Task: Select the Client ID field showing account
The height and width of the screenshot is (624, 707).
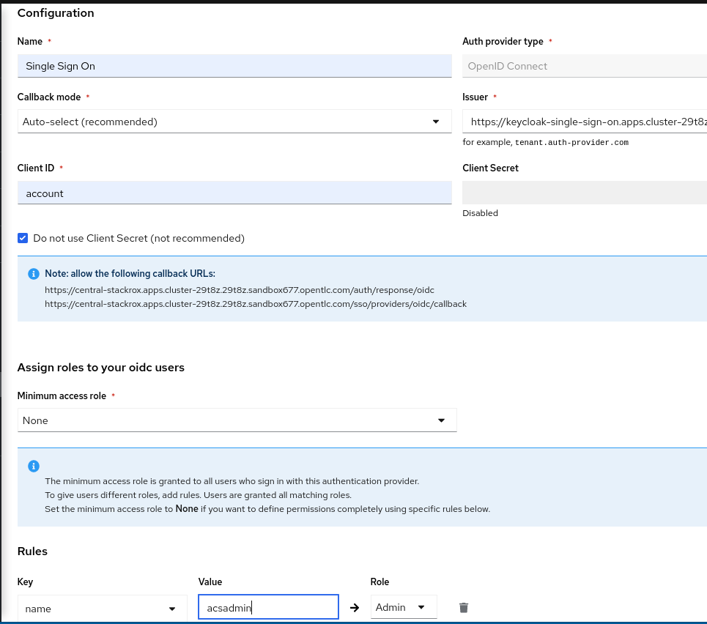Action: click(234, 193)
